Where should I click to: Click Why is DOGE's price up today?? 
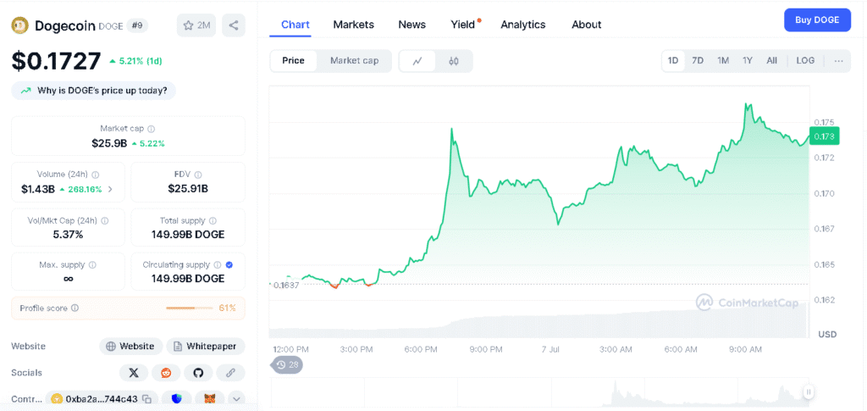click(x=93, y=91)
